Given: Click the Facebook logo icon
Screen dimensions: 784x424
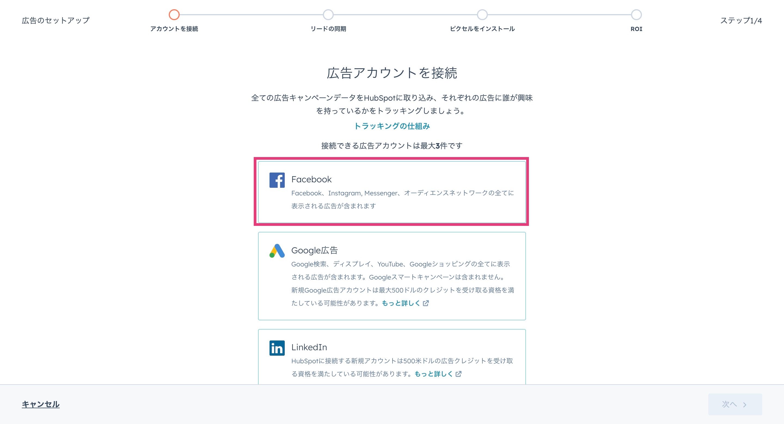Looking at the screenshot, I should (x=277, y=180).
